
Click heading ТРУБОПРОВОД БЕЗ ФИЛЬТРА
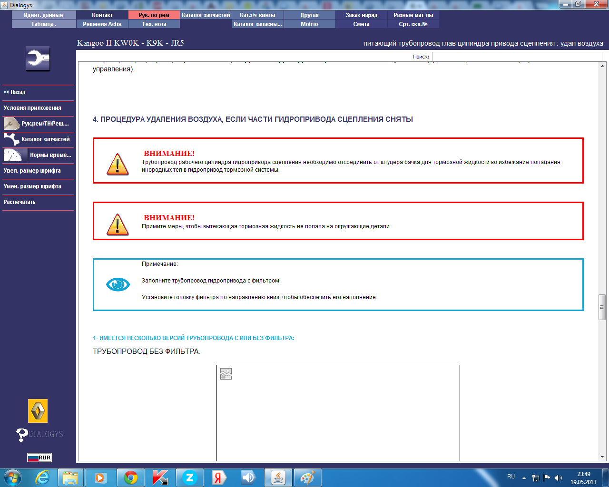[147, 351]
